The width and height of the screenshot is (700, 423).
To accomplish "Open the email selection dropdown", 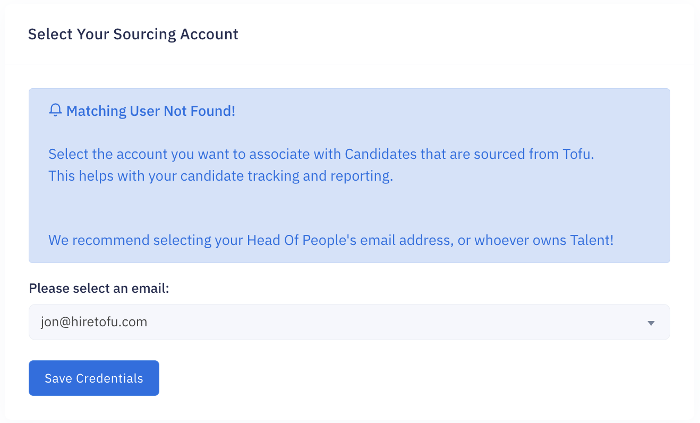I will tap(349, 322).
